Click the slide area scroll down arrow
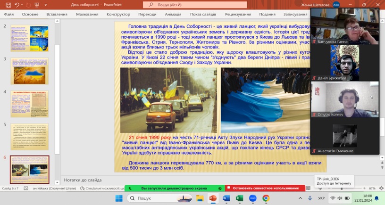 coord(382,158)
